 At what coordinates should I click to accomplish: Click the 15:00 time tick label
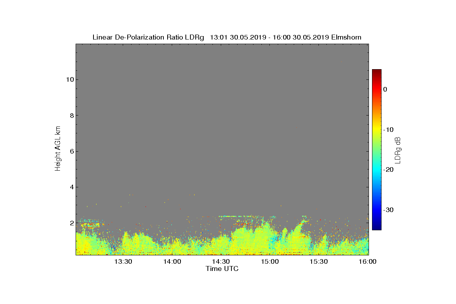tap(270, 261)
